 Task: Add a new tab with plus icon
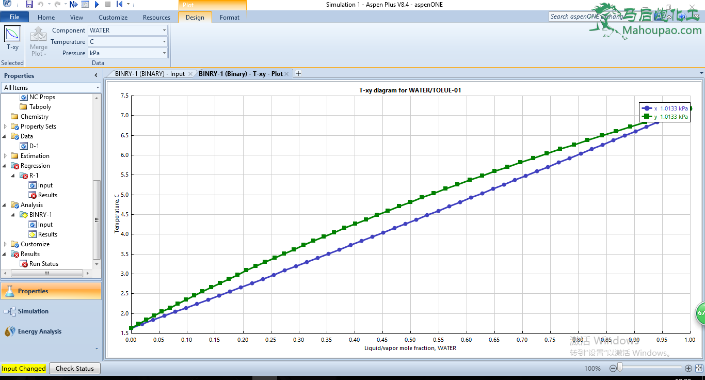(298, 73)
